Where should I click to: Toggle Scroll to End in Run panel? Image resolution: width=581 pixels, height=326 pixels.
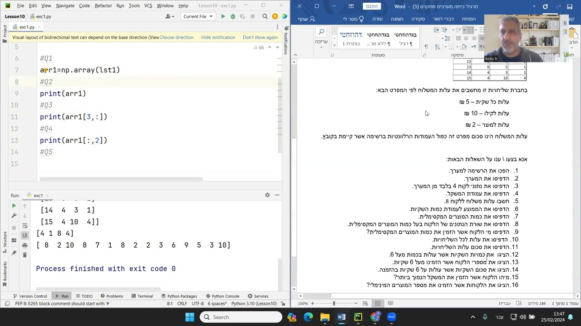point(25,235)
